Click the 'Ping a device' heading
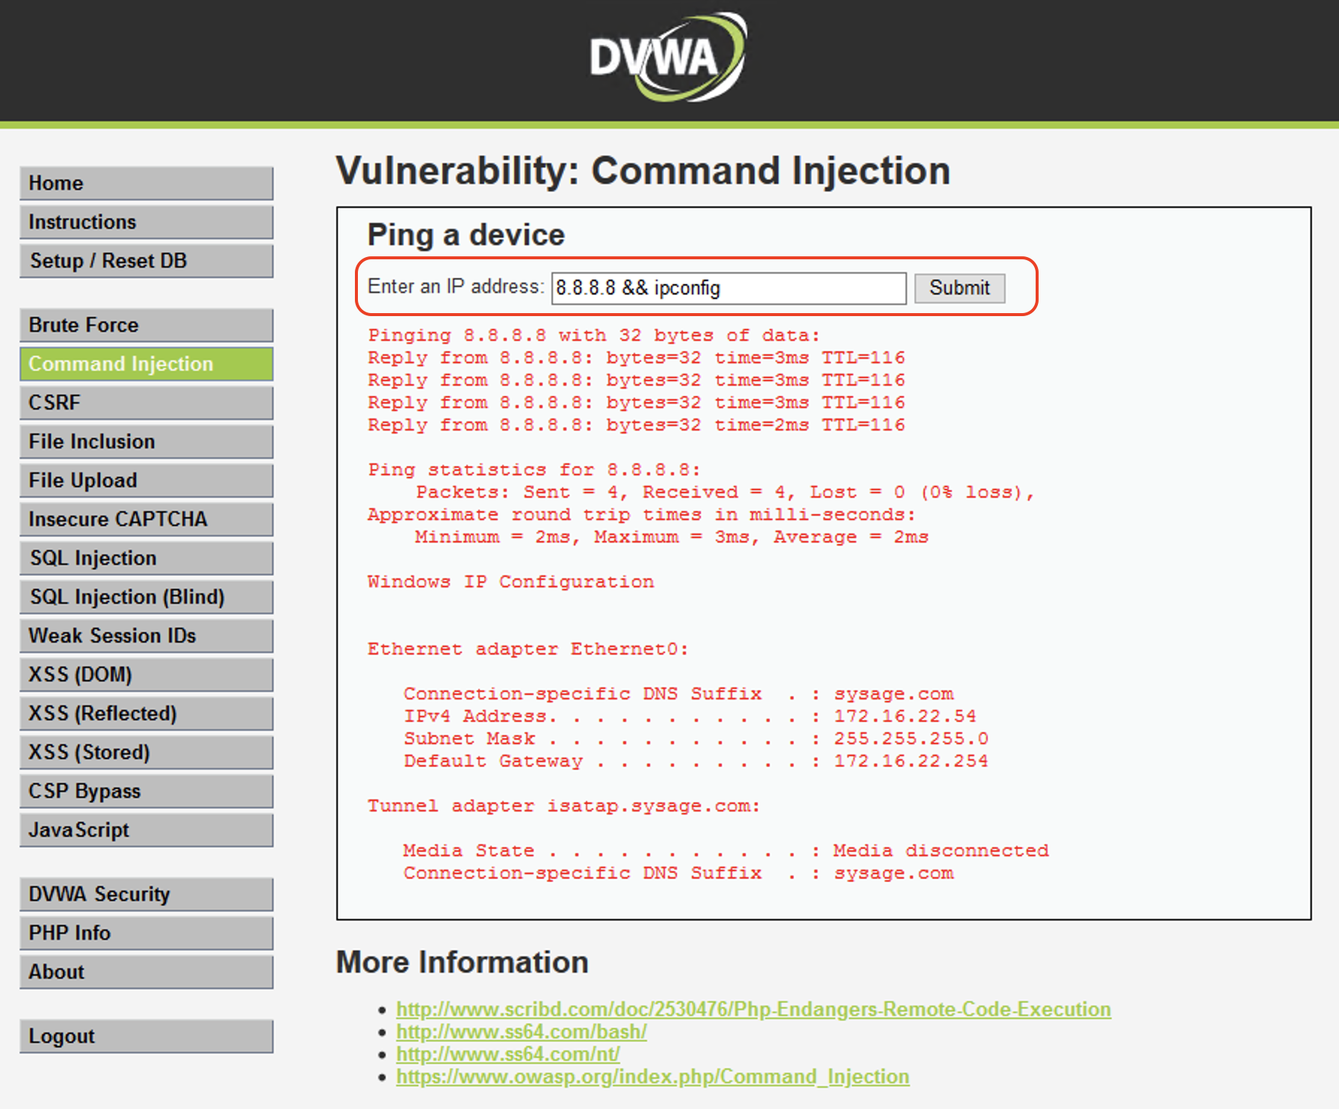 pyautogui.click(x=466, y=235)
